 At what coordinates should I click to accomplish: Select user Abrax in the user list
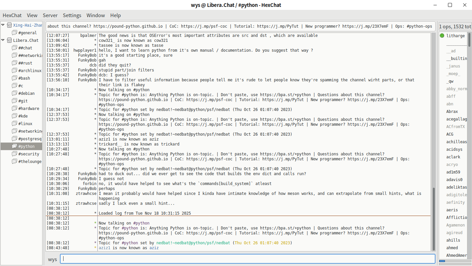452,111
